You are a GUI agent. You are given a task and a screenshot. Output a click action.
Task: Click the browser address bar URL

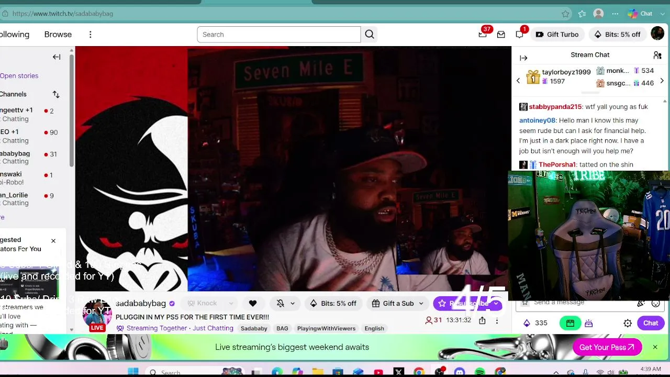click(x=62, y=14)
